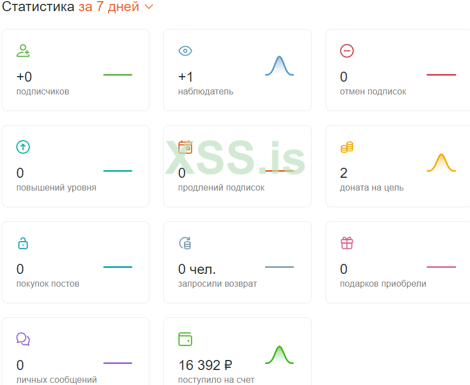Click the new subscribers person-plus icon
Screen dimensions: 470x385
pyautogui.click(x=23, y=51)
